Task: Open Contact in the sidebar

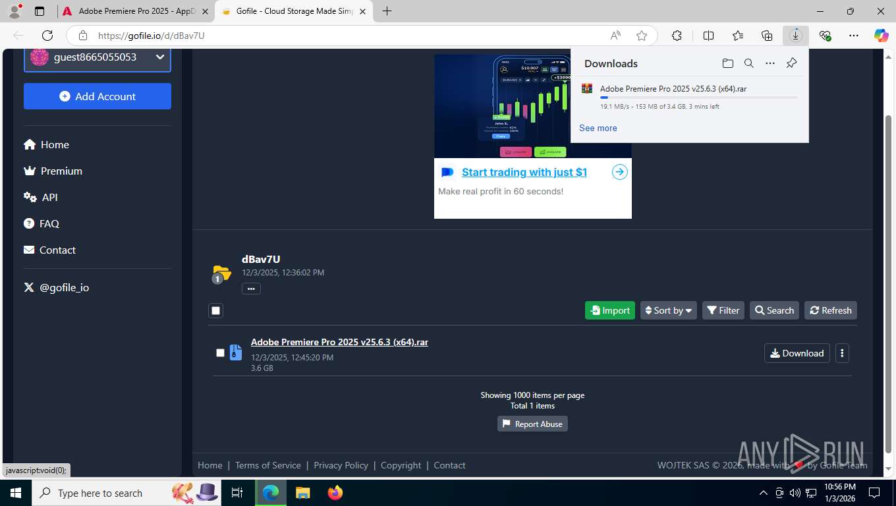Action: (x=49, y=250)
